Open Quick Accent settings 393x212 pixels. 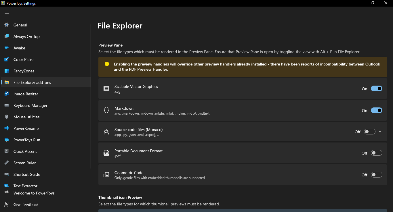[x=46, y=151]
